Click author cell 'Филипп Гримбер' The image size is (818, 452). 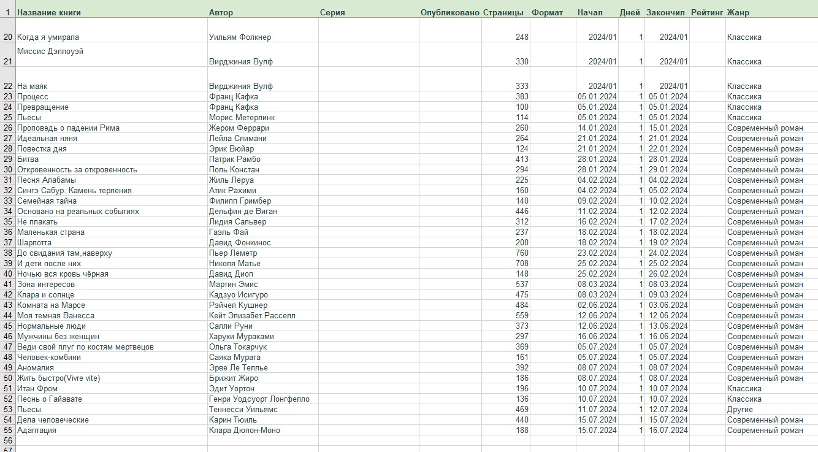coord(262,201)
